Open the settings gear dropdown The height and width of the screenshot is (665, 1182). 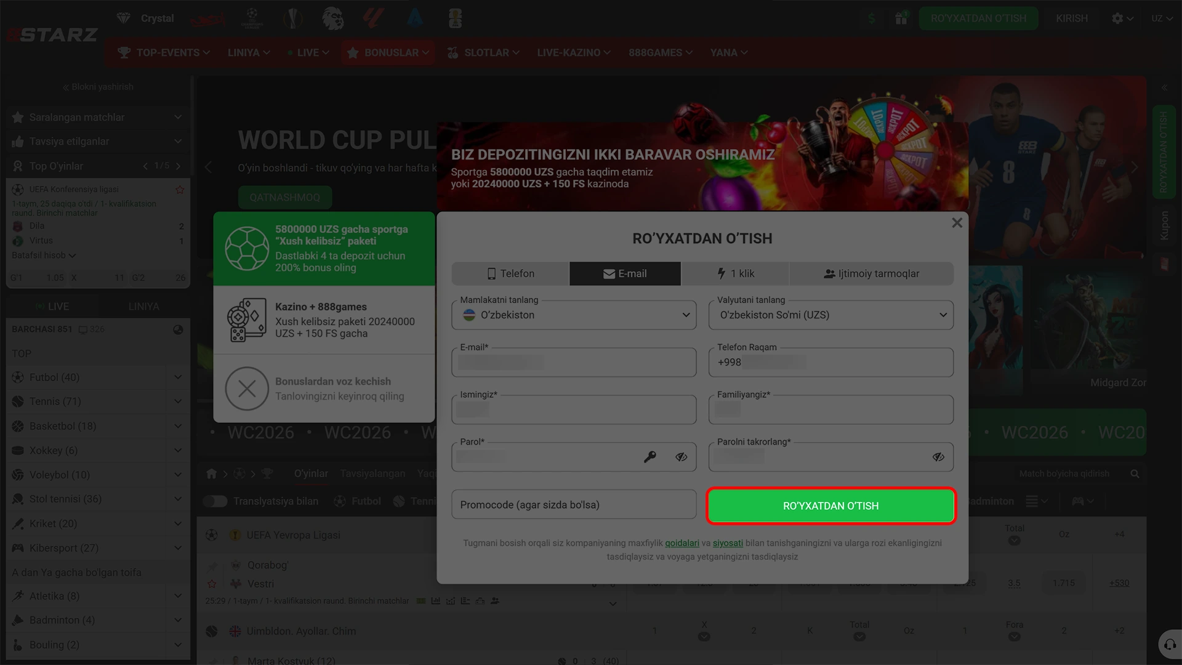[x=1123, y=18]
